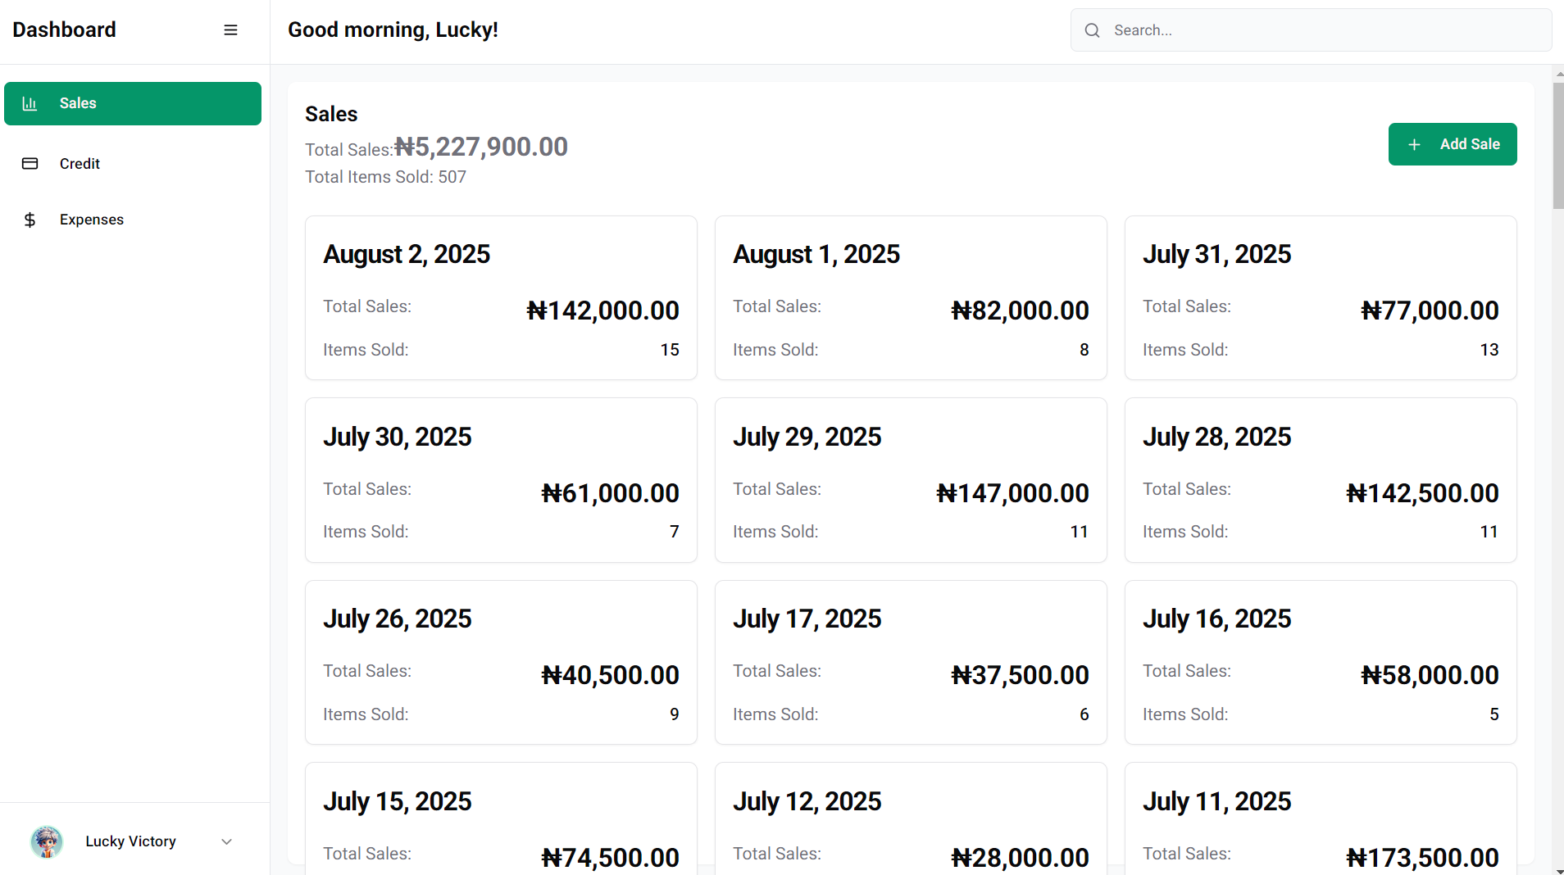1564x875 pixels.
Task: Click the vertical scrollbar thumb
Action: (1557, 145)
